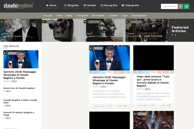Open title Video della canzone Tutti qui

coord(153,81)
